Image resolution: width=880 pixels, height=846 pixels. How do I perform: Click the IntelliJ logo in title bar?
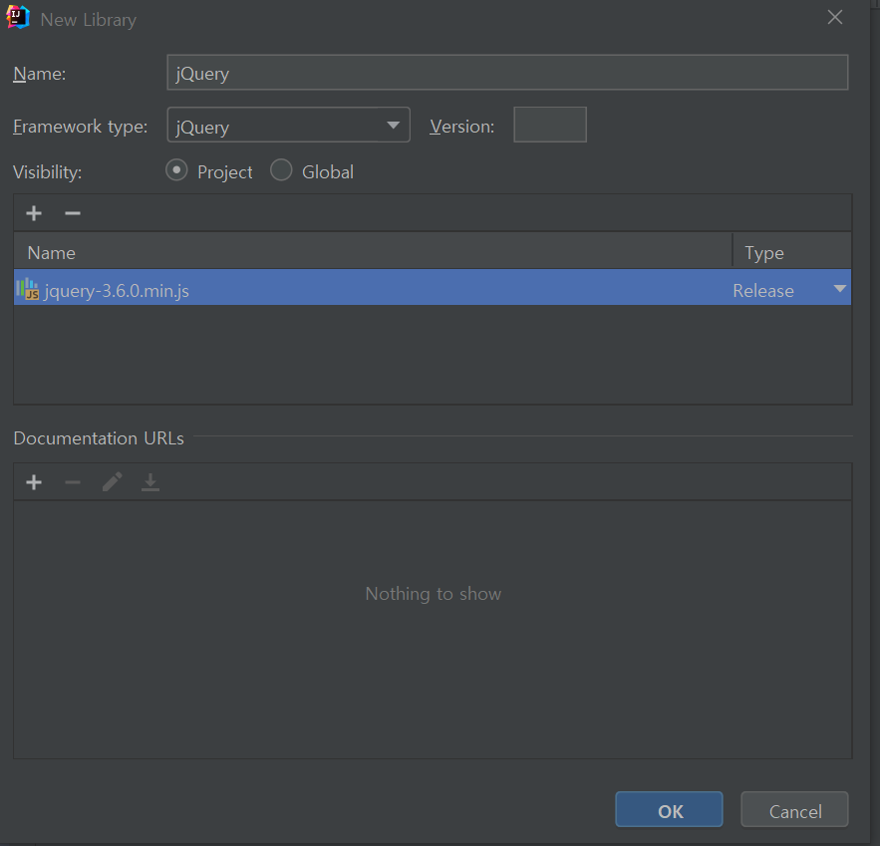click(17, 17)
